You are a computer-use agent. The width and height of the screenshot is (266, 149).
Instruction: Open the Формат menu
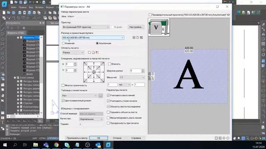click(50, 7)
